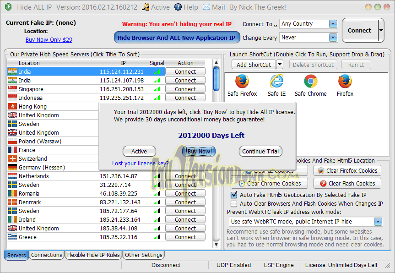Click Connect for India 115.124.107.198
Viewport: 395px width, 273px height.
(x=185, y=81)
